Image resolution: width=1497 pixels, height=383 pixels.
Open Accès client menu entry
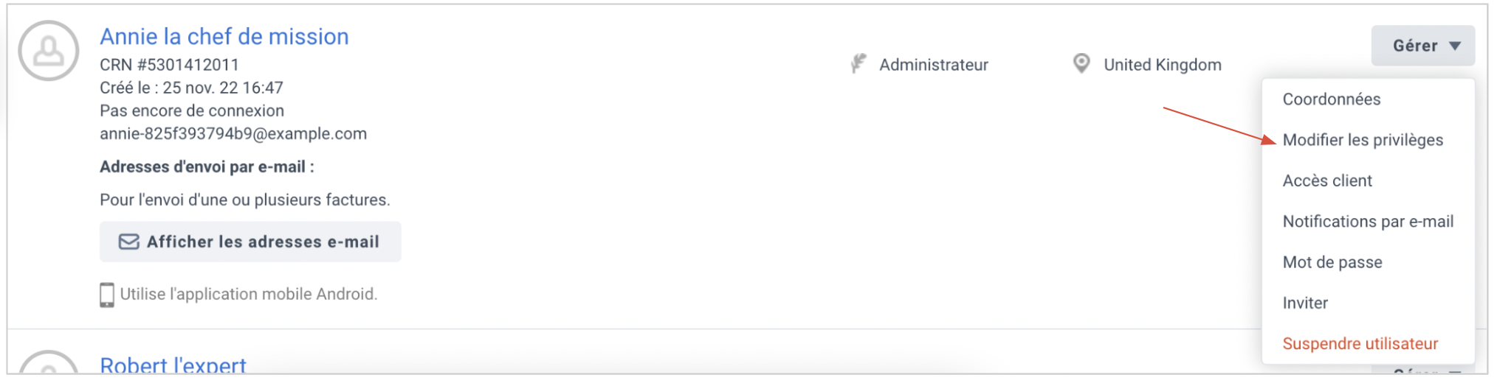(x=1327, y=180)
